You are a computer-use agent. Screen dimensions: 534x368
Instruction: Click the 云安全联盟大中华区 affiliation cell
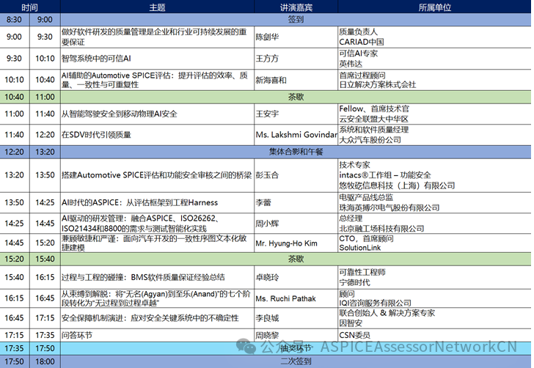[434, 114]
